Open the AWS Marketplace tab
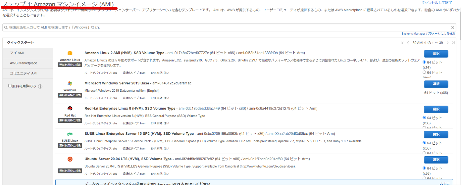 point(28,63)
